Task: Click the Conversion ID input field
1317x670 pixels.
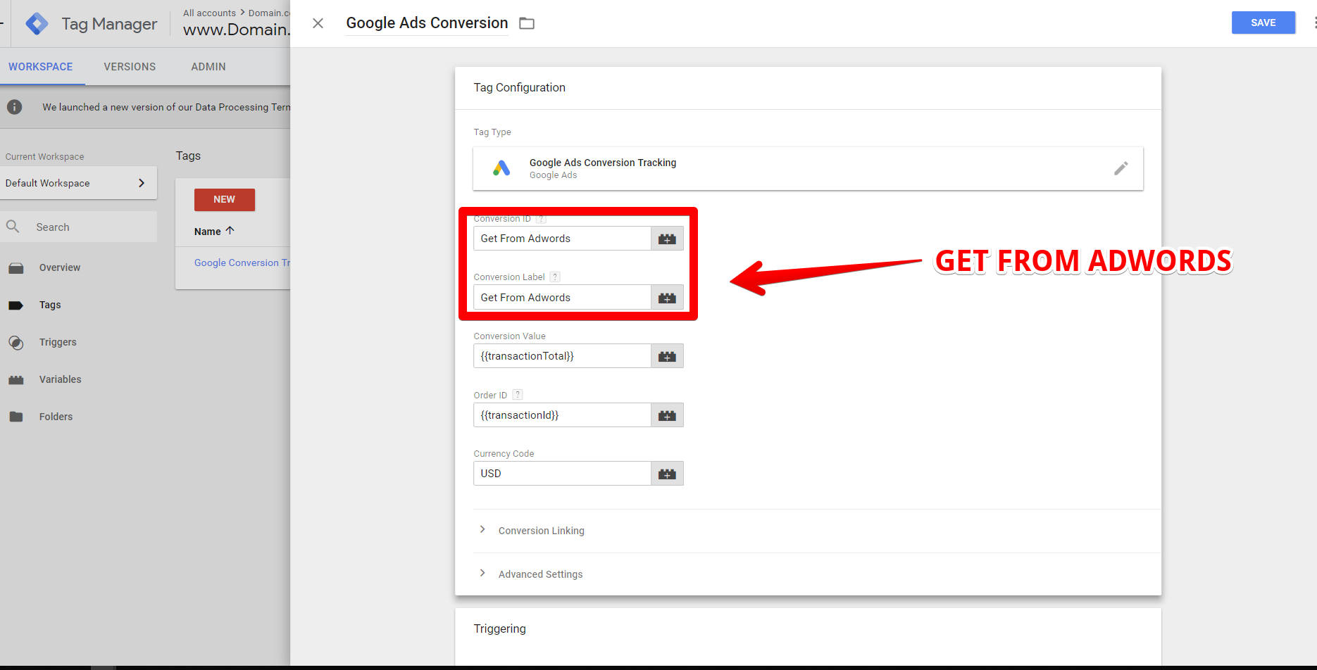Action: tap(562, 239)
